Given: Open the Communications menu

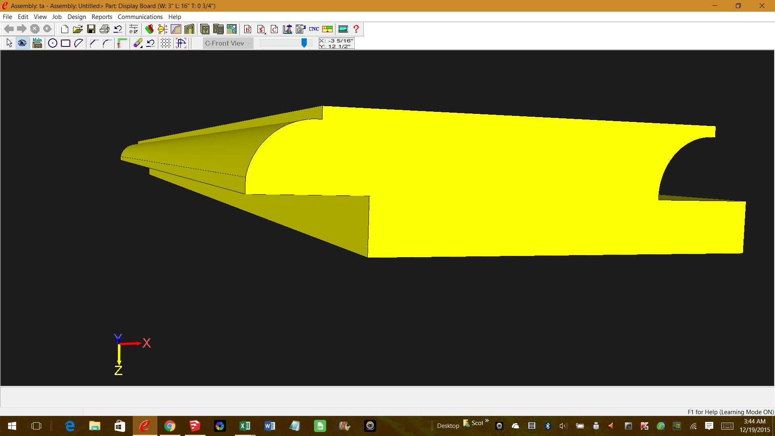Looking at the screenshot, I should (140, 17).
